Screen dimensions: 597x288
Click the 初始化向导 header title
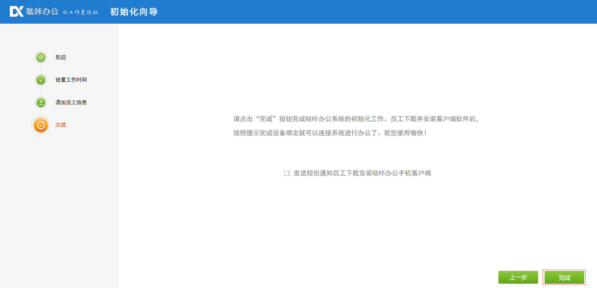(134, 12)
